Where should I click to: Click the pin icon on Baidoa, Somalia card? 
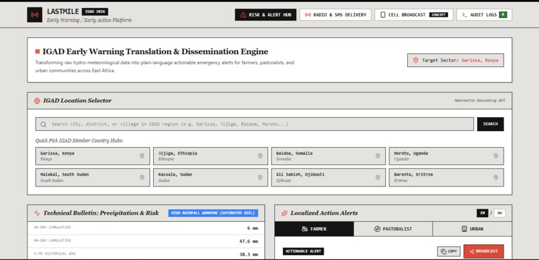coord(378,156)
